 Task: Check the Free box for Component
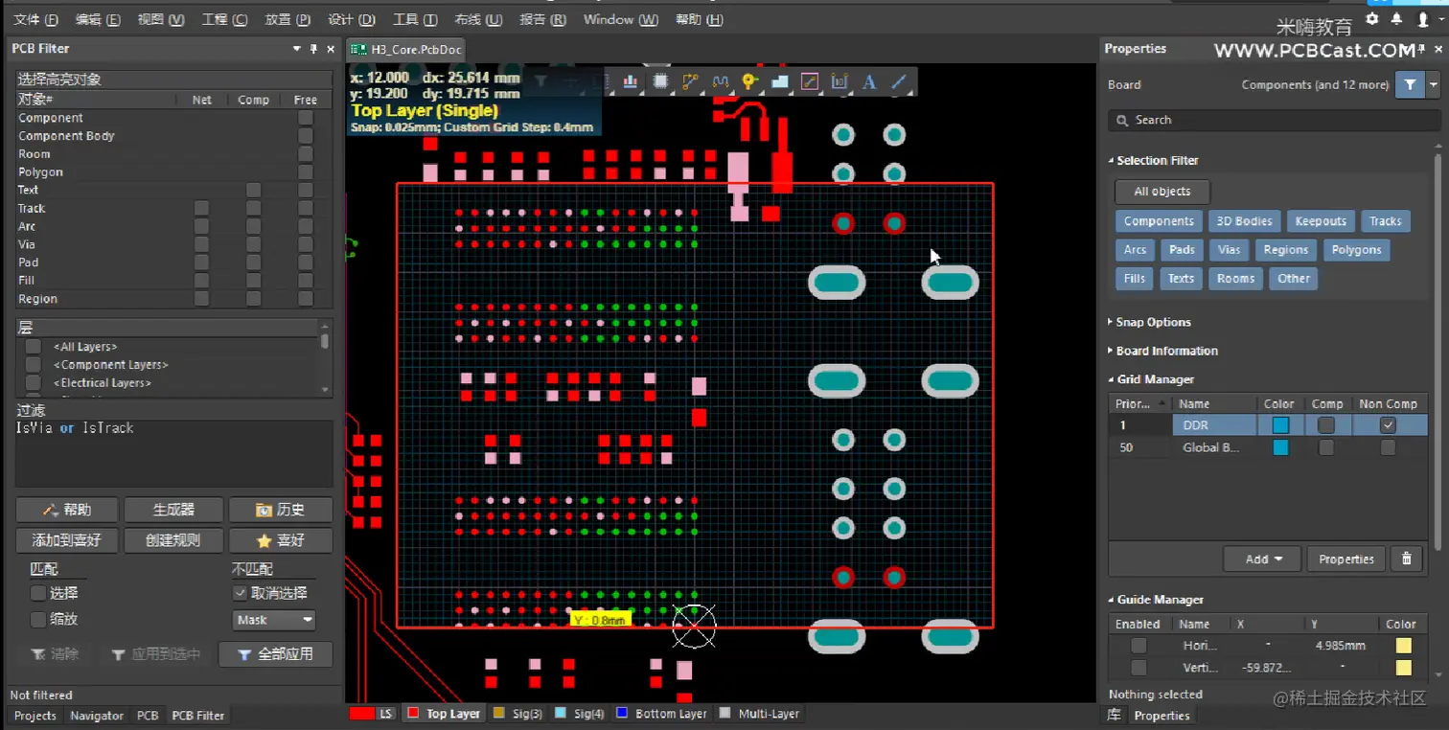pyautogui.click(x=306, y=118)
